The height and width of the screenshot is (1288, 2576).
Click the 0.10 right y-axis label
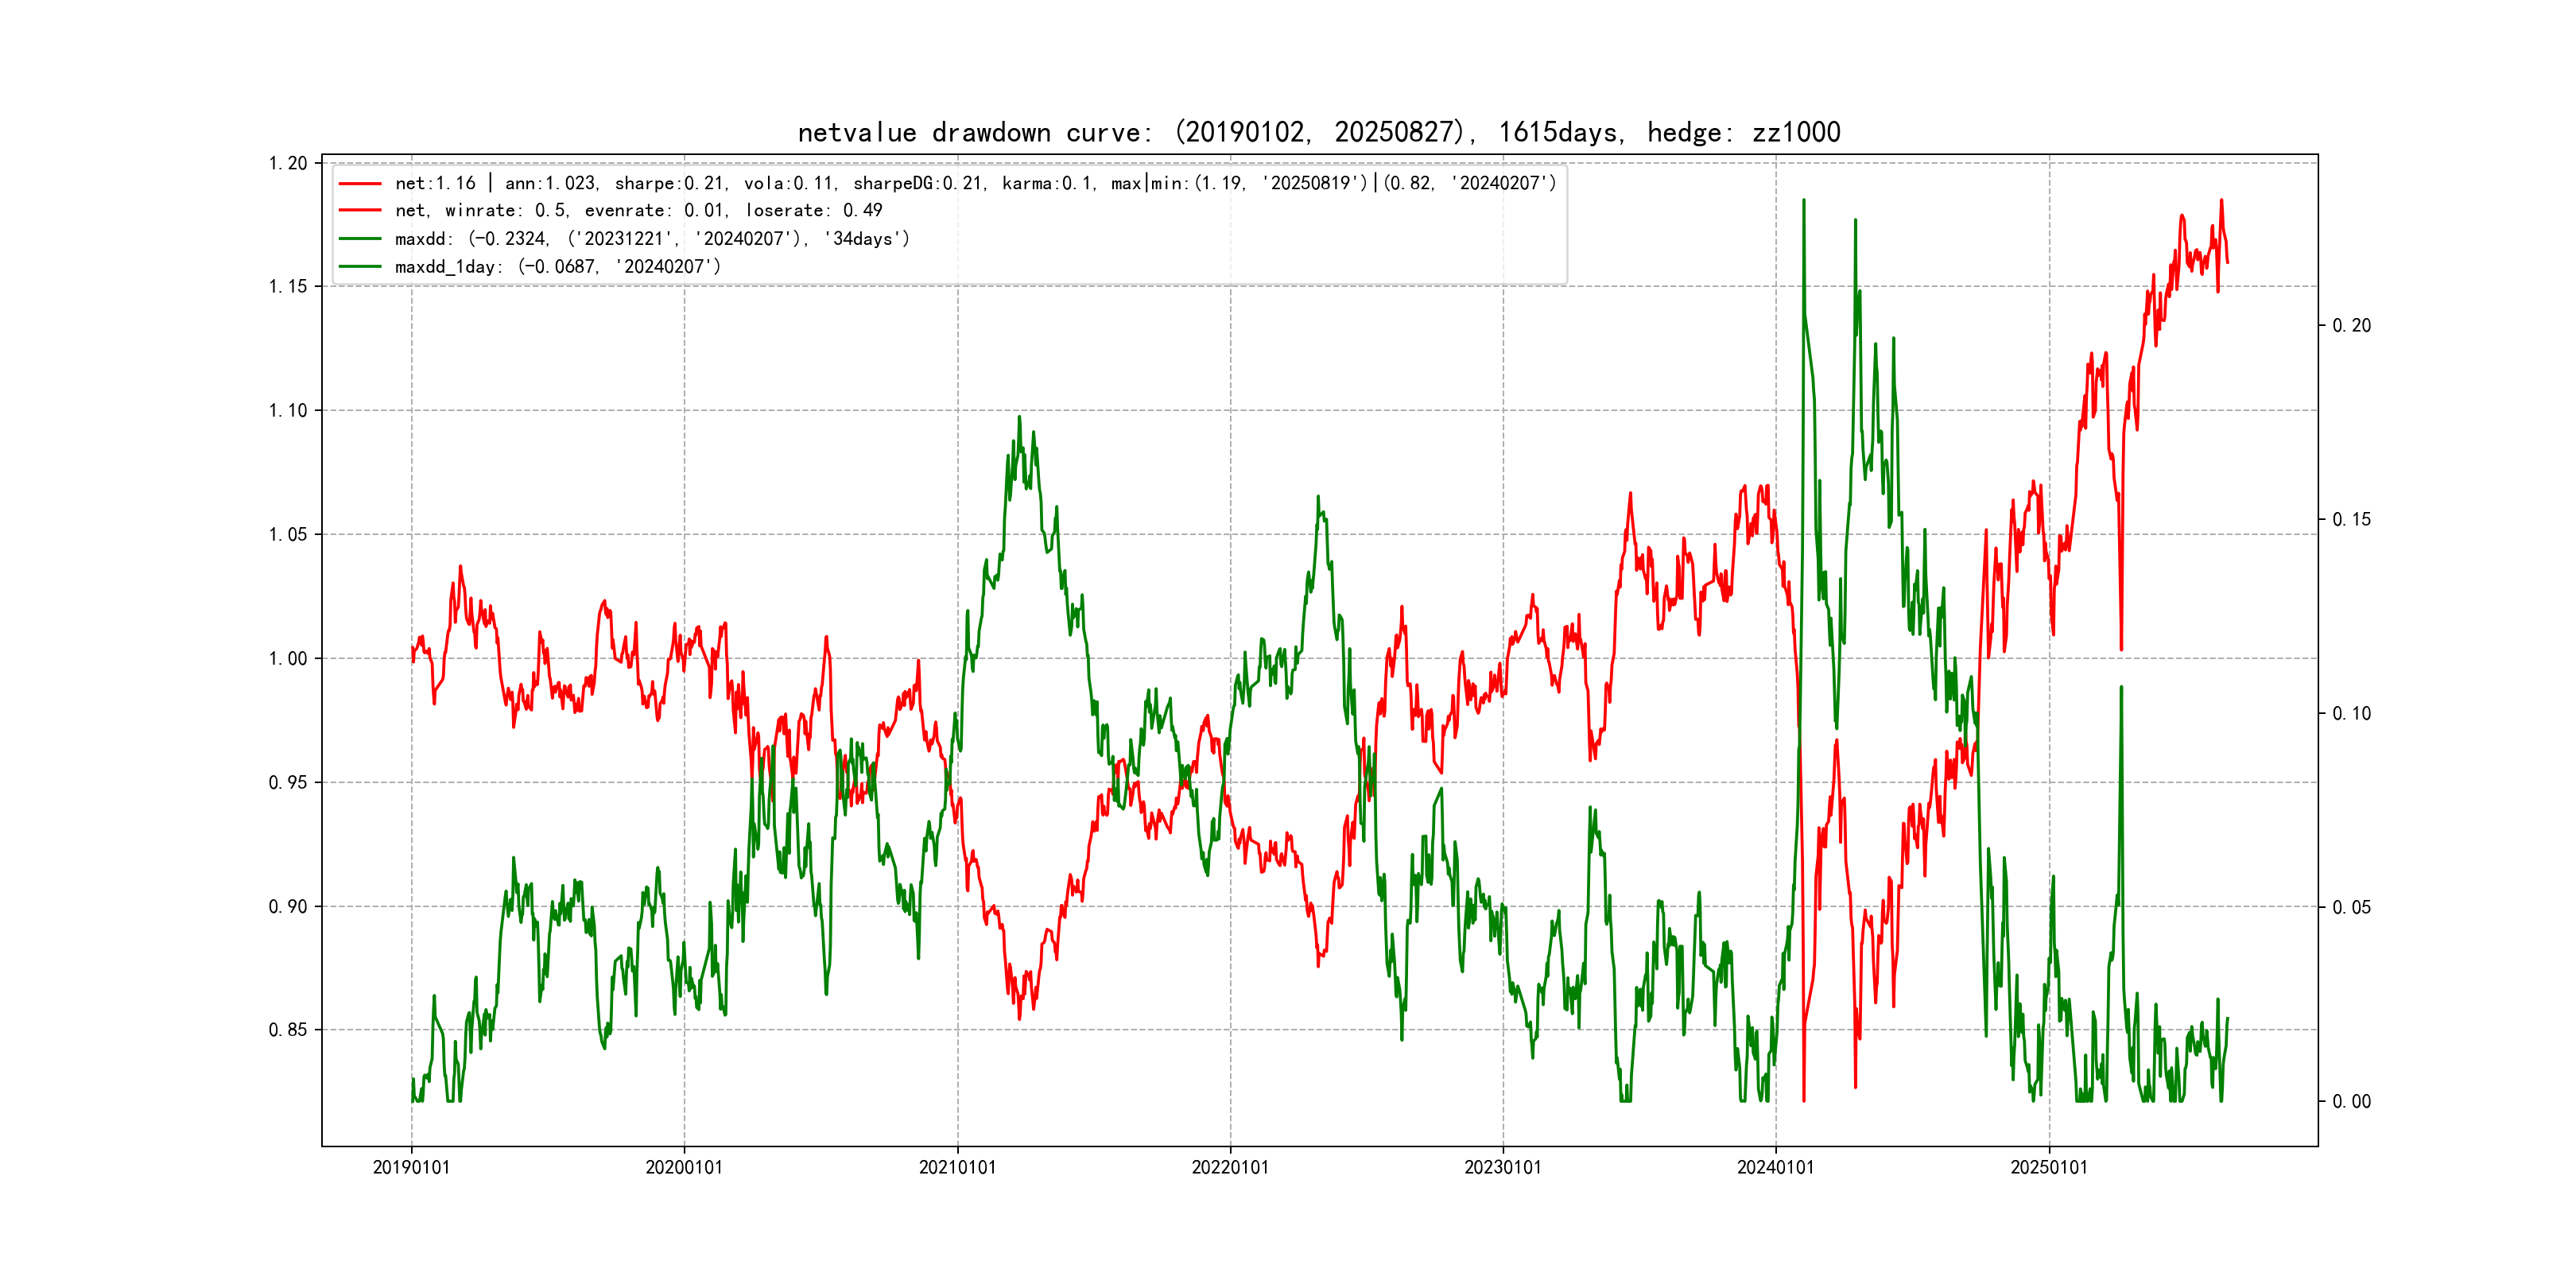(2352, 714)
